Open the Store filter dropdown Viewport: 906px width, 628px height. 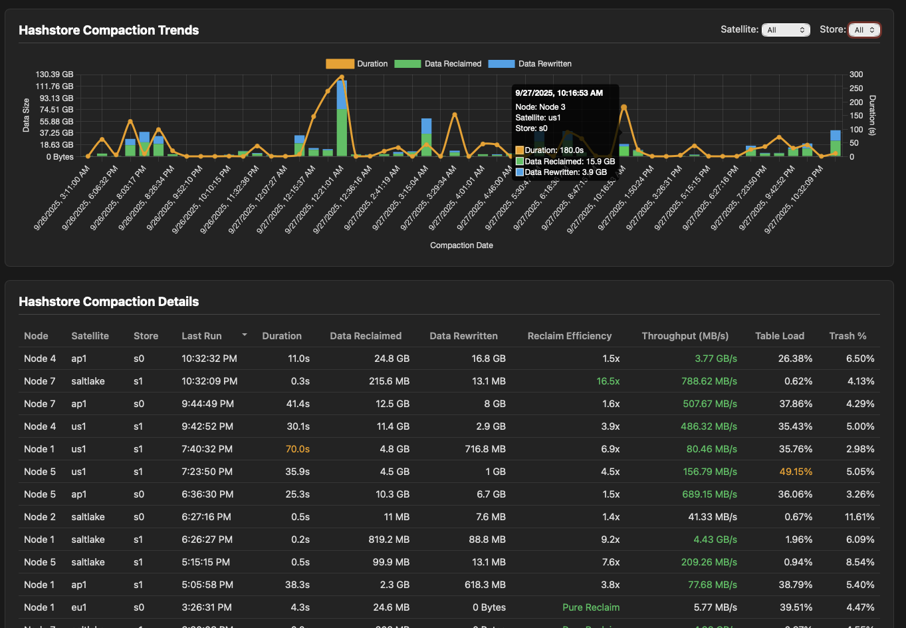pyautogui.click(x=864, y=30)
